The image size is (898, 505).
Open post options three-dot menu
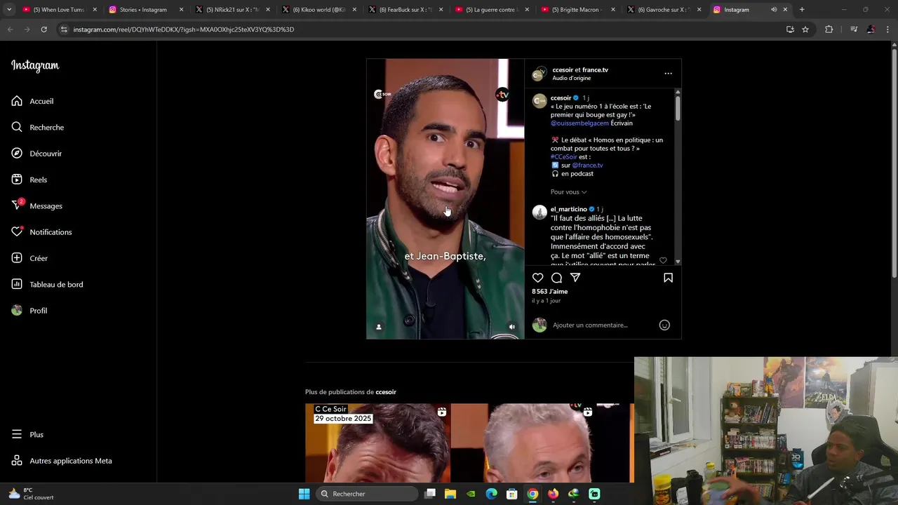(x=668, y=73)
